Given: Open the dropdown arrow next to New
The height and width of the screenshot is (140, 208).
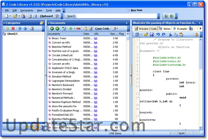Looking at the screenshot, I should click(10, 16).
